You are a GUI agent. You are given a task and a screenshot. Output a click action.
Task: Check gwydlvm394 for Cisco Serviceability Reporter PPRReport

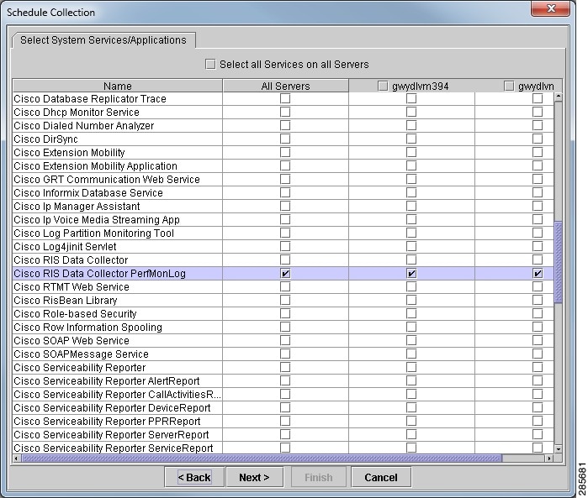[x=411, y=422]
